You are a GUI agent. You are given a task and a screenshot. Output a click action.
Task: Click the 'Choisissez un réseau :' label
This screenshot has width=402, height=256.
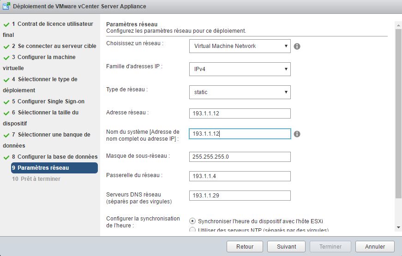coord(135,43)
